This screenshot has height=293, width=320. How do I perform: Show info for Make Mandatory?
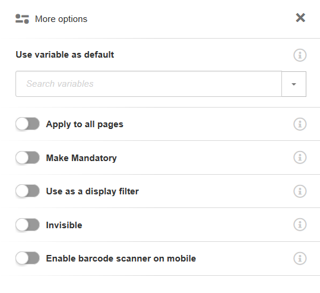(x=300, y=157)
